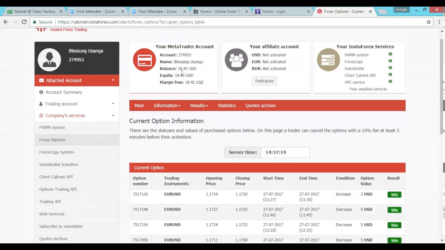Viewport: 445px width, 250px height.
Task: Click Your enabled services text
Action: click(368, 89)
